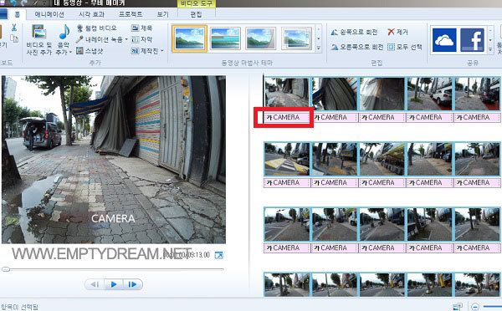Open the 음악 추가 dropdown arrow

point(70,52)
